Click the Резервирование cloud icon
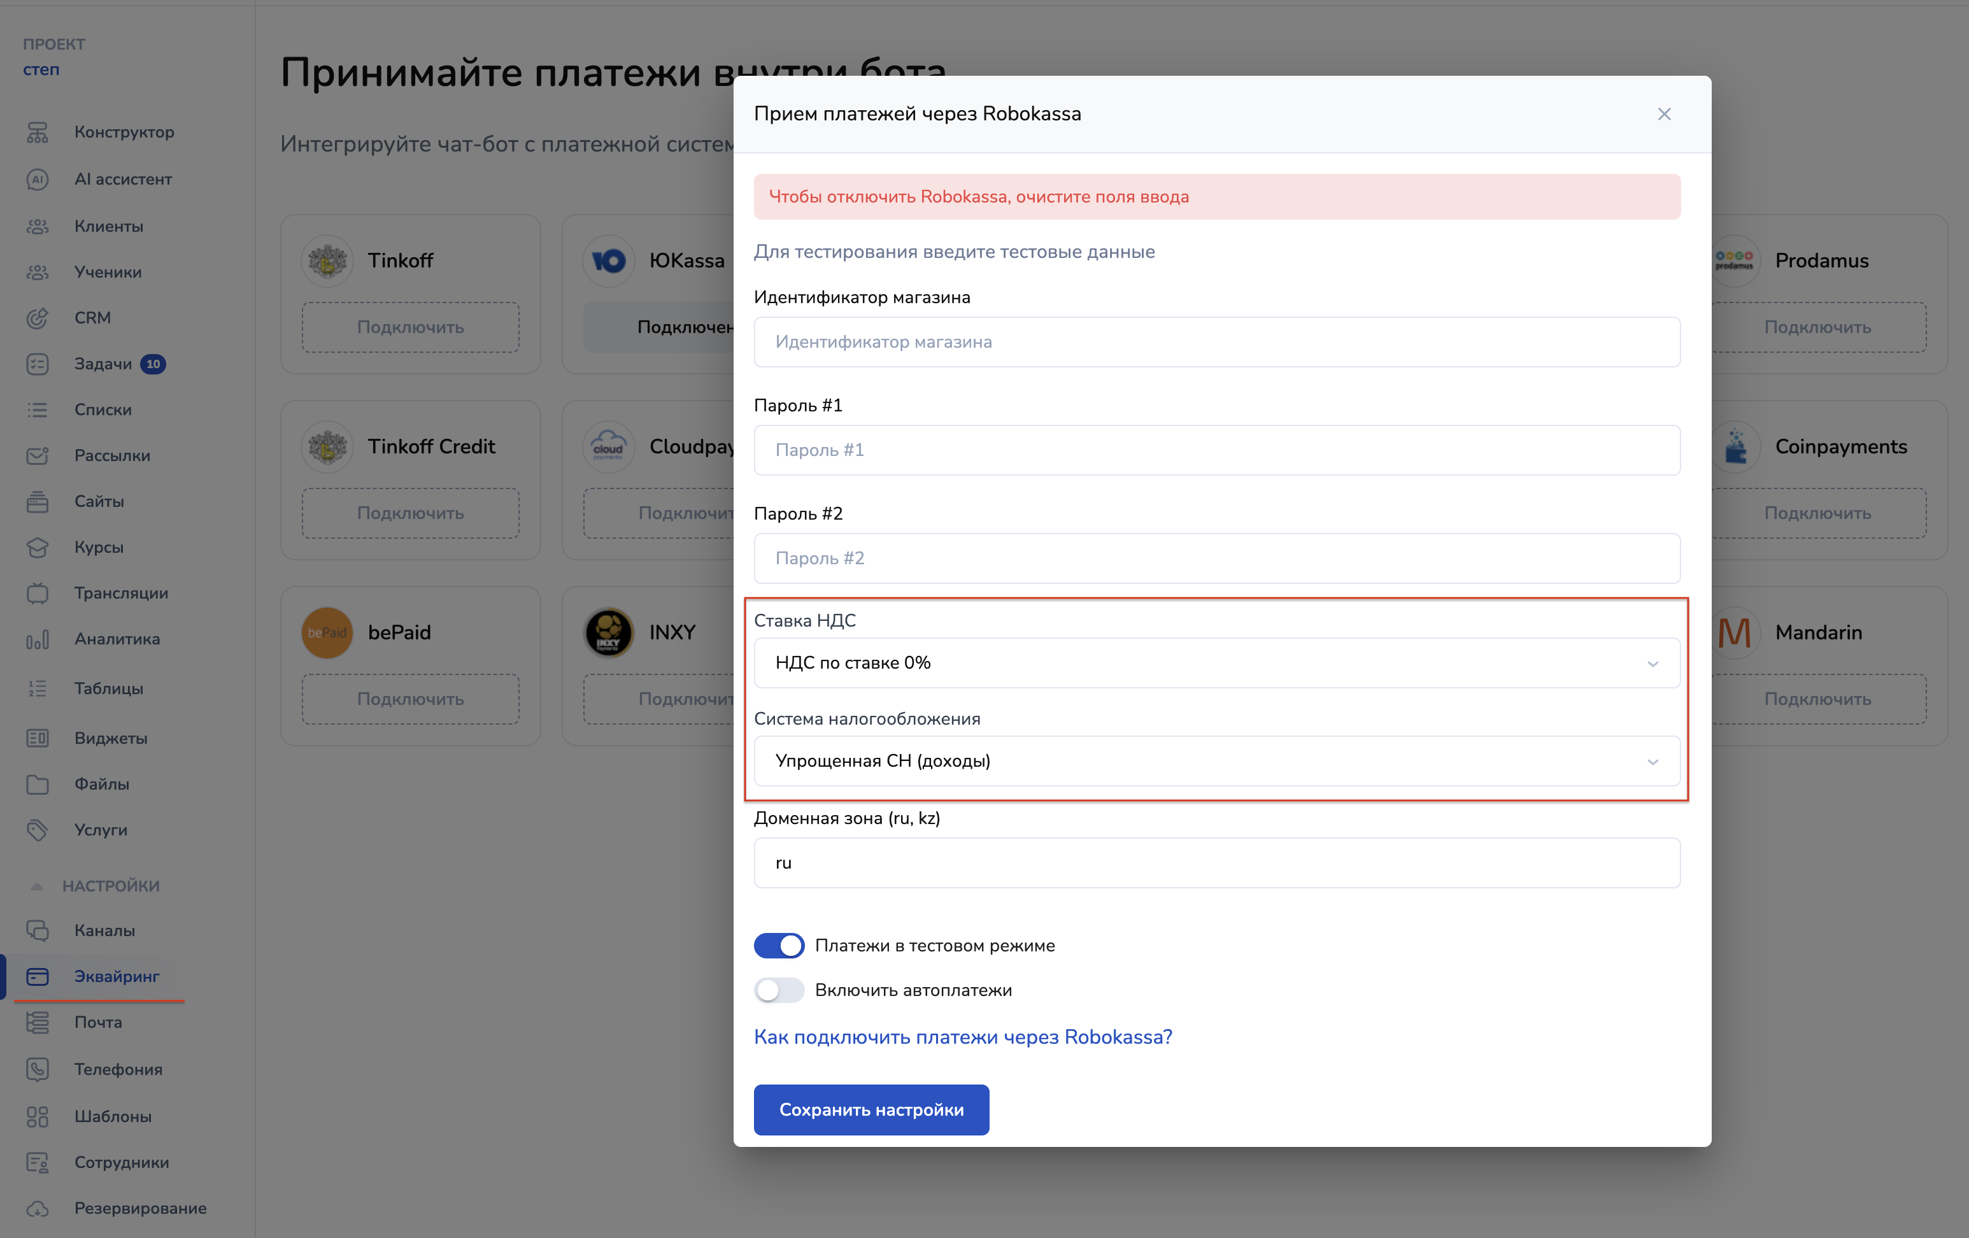The image size is (1969, 1238). [38, 1209]
